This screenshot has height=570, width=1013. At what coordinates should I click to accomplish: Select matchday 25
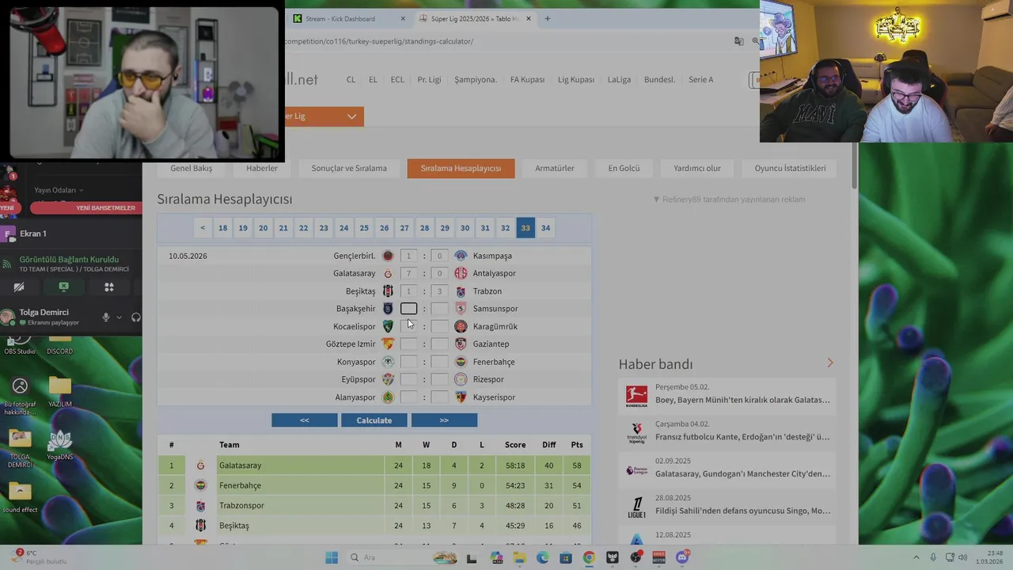tap(364, 228)
